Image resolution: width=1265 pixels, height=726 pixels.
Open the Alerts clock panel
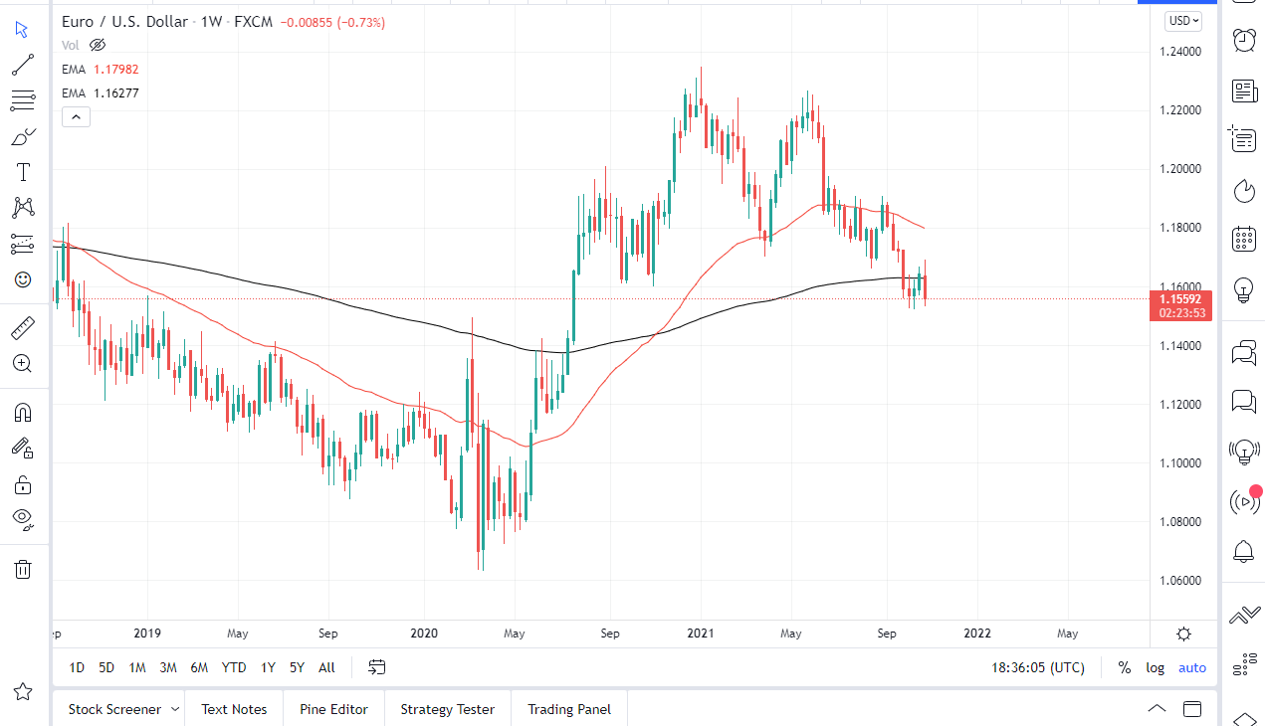pyautogui.click(x=1243, y=42)
